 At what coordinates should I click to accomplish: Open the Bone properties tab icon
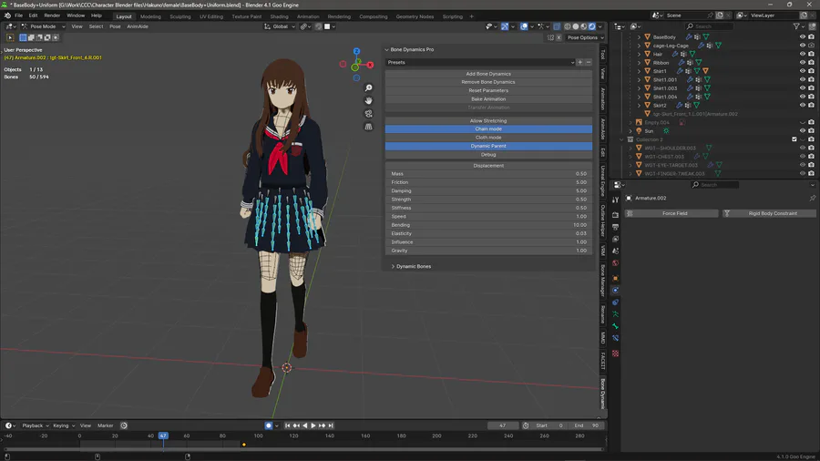[616, 327]
